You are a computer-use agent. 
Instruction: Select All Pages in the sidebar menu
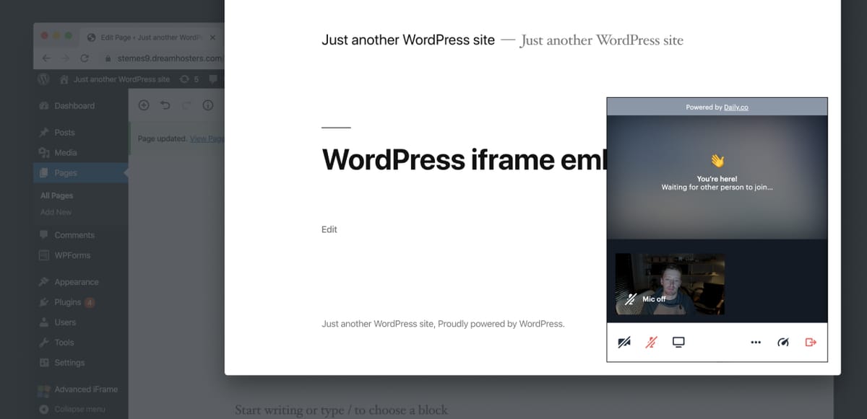point(56,195)
